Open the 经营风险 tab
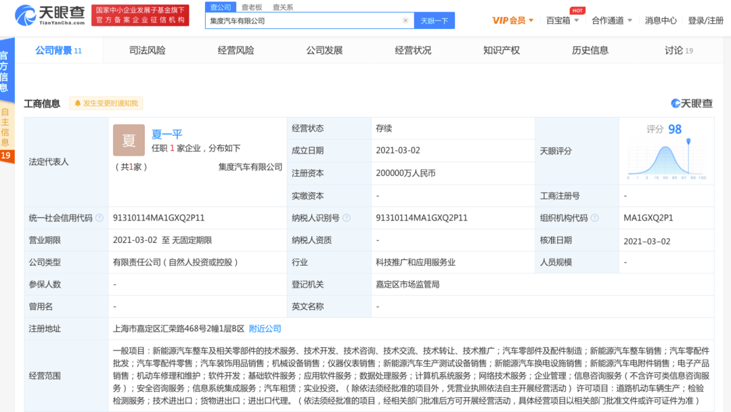The height and width of the screenshot is (412, 731). 236,50
